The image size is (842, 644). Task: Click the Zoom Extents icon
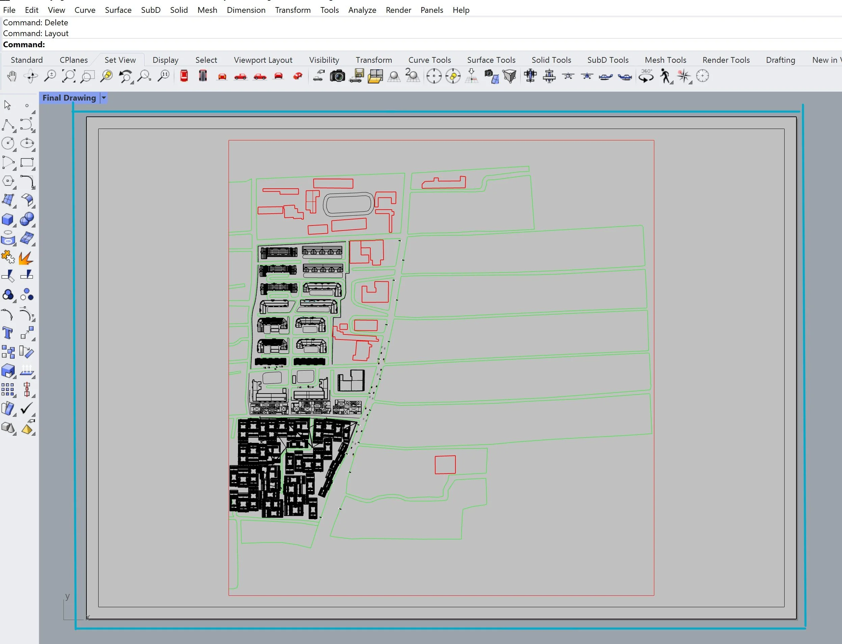click(x=69, y=76)
